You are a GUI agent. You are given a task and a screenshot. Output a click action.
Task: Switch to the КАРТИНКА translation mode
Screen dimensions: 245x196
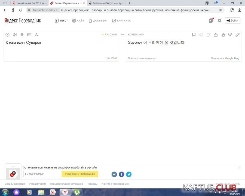121,21
